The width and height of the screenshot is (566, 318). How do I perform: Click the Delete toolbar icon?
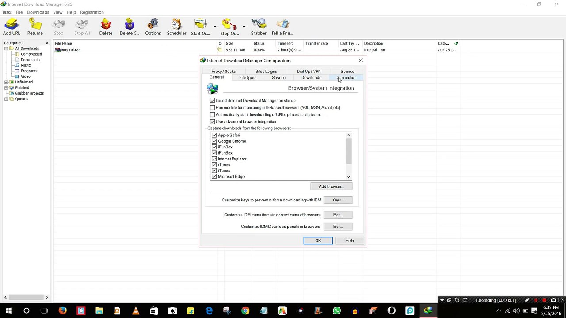(106, 27)
